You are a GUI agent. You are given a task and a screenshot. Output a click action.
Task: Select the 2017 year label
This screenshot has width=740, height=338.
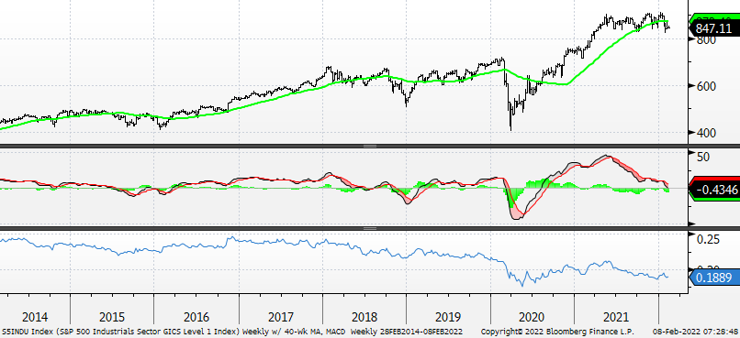[280, 317]
